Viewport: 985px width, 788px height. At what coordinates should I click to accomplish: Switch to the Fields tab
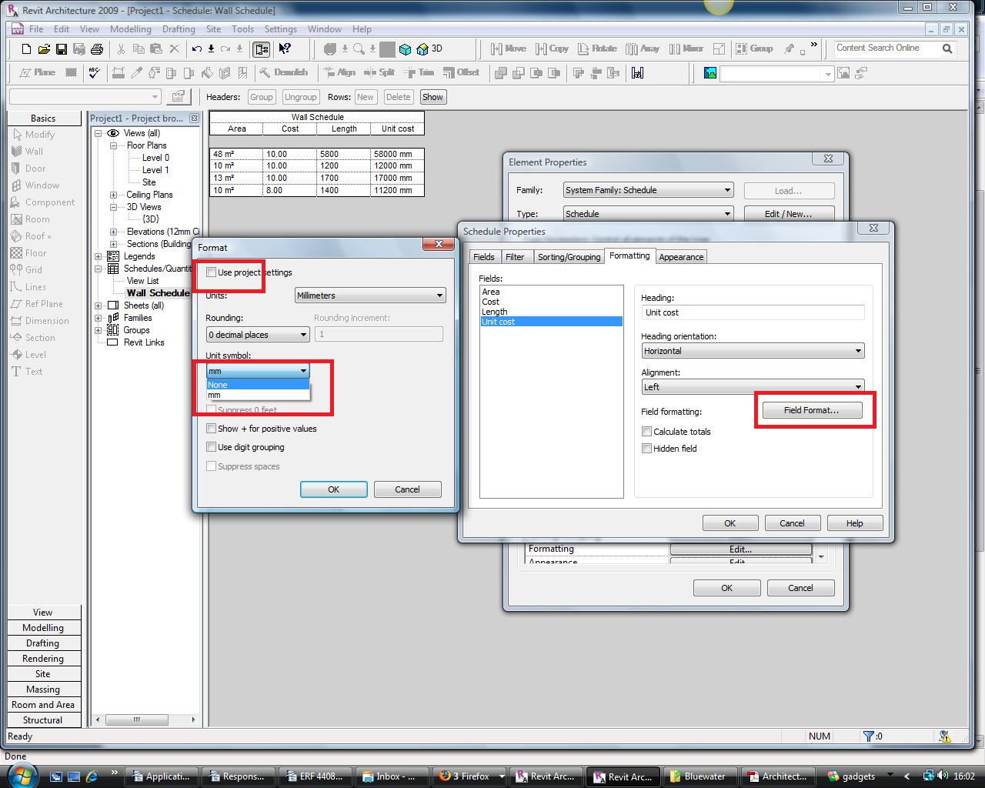coord(484,257)
